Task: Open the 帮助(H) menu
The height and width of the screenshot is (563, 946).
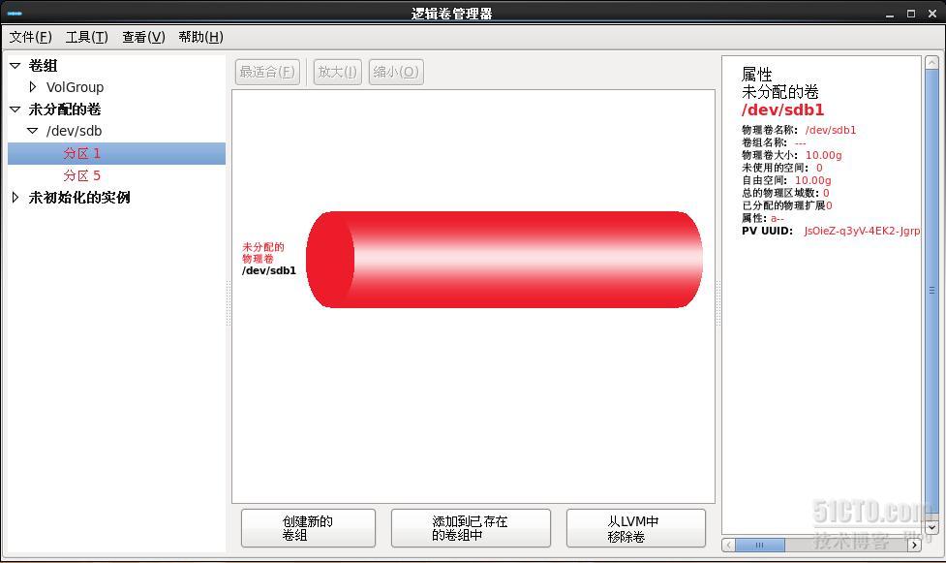Action: pos(200,37)
